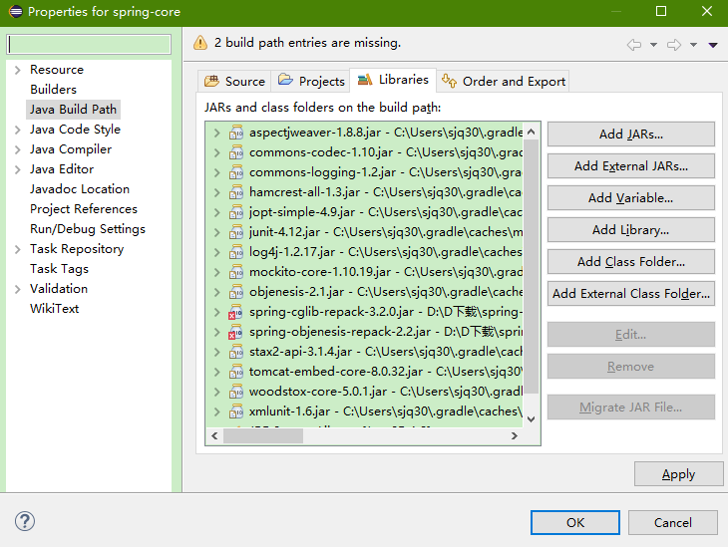728x547 pixels.
Task: Click the junit-4.12.jar file icon
Action: pos(235,232)
